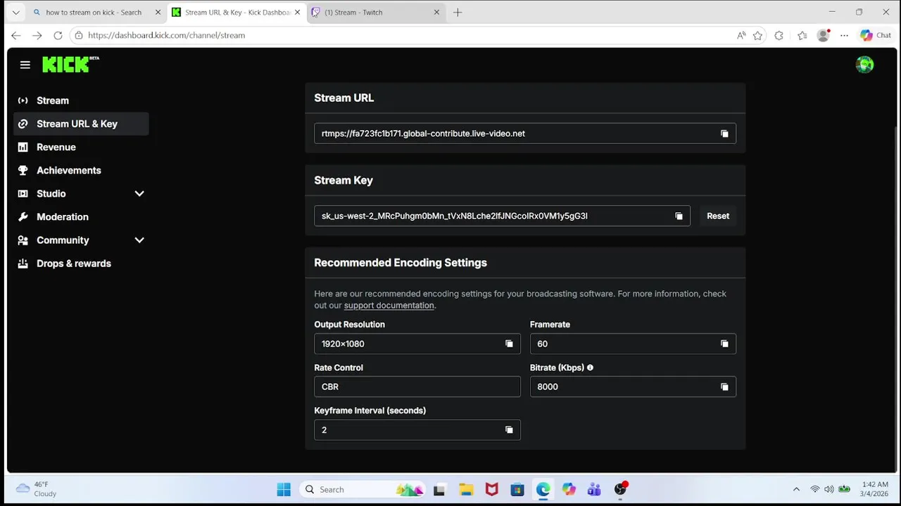Copy the Keyframe Interval value
This screenshot has width=901, height=506.
[509, 429]
